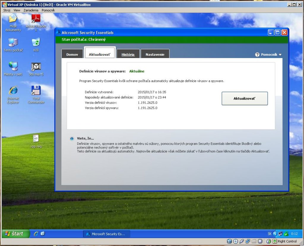Select the Kôš recycle bin icon
The image size is (304, 246).
tap(36, 45)
